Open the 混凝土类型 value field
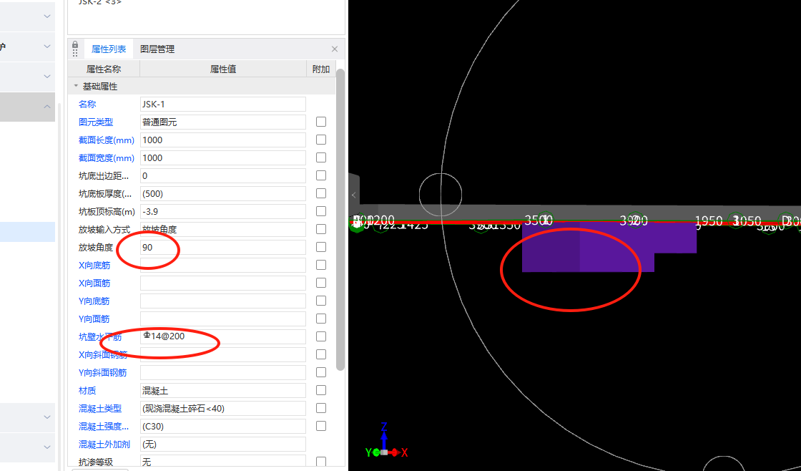Screen dimensions: 801x471 click(222, 409)
